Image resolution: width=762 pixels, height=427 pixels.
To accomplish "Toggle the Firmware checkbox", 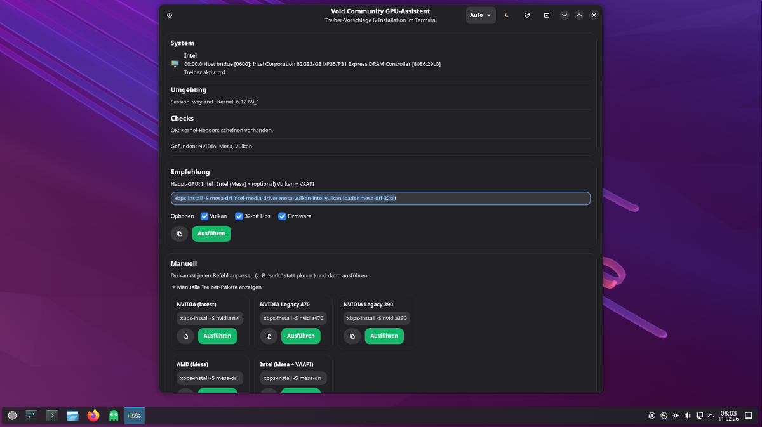I will coord(283,216).
